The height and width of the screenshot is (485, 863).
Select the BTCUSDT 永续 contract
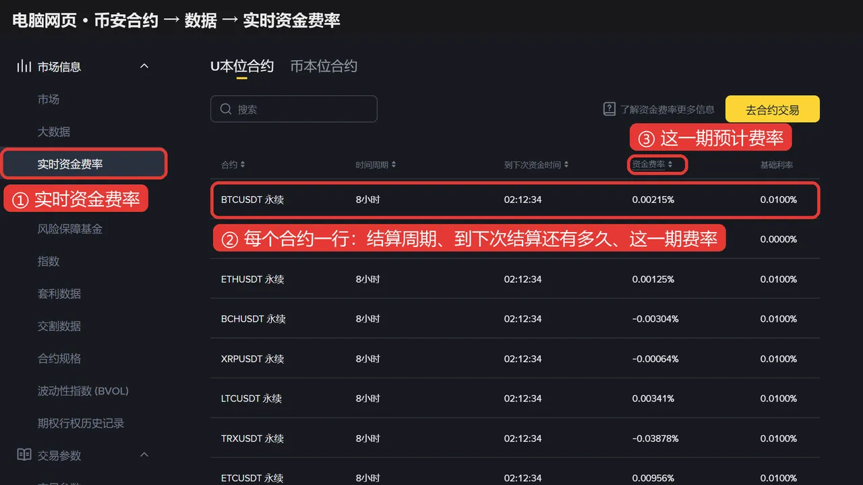252,200
